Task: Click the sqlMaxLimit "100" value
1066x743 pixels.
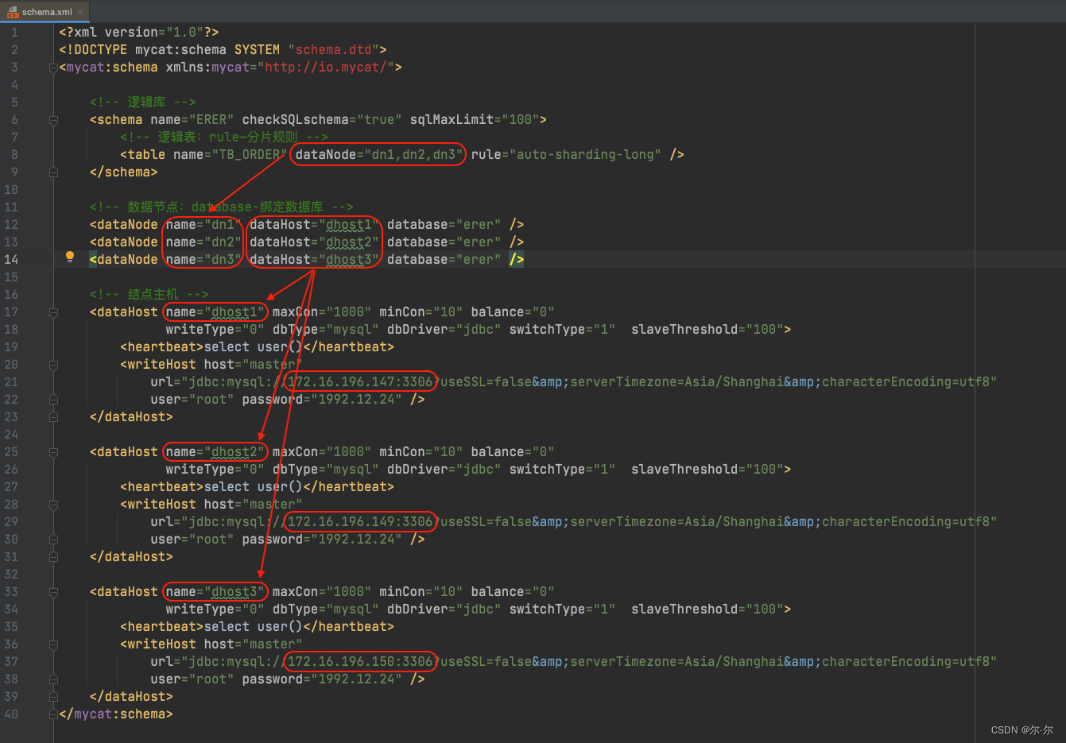Action: (521, 120)
